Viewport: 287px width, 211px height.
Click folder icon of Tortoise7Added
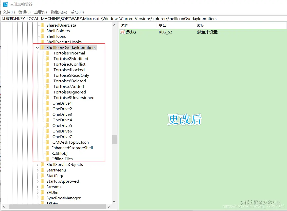coord(48,86)
